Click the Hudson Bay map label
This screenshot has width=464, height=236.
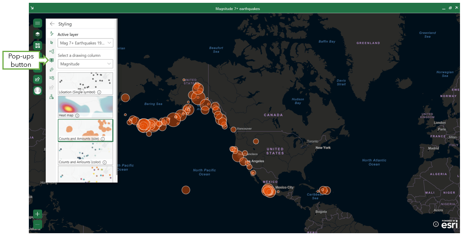(x=298, y=101)
